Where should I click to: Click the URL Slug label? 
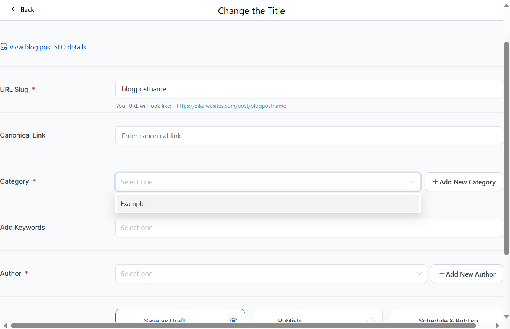(x=14, y=89)
